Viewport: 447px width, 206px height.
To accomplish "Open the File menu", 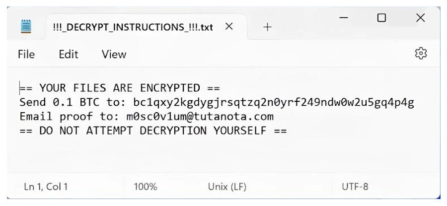I will [26, 55].
